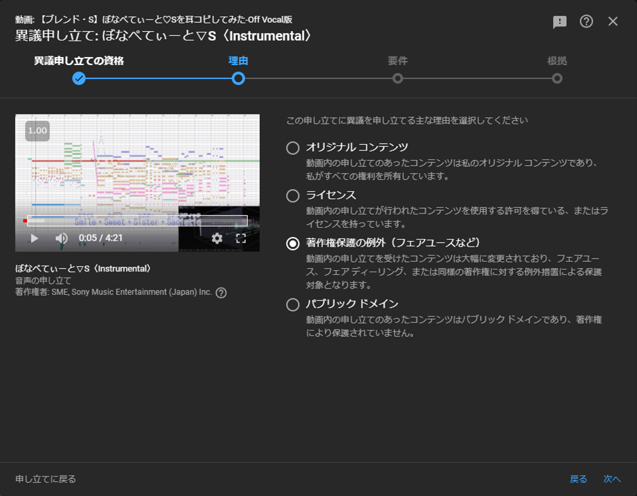637x496 pixels.
Task: Select パブリック ドメイン radio option
Action: (x=292, y=305)
